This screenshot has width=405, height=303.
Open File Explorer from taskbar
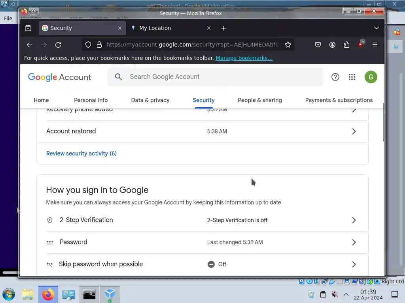click(28, 294)
